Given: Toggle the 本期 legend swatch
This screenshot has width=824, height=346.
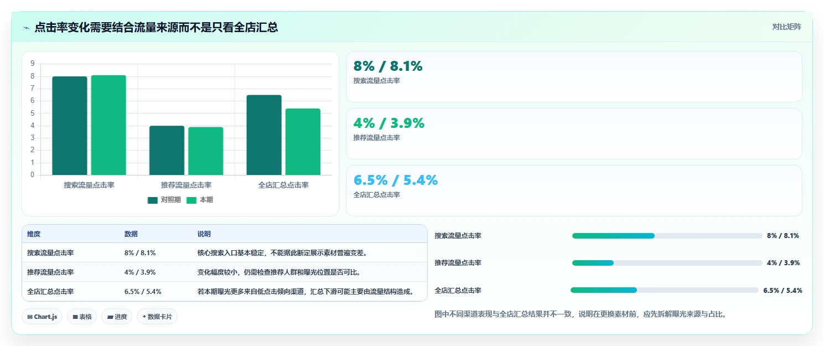Looking at the screenshot, I should pyautogui.click(x=191, y=200).
